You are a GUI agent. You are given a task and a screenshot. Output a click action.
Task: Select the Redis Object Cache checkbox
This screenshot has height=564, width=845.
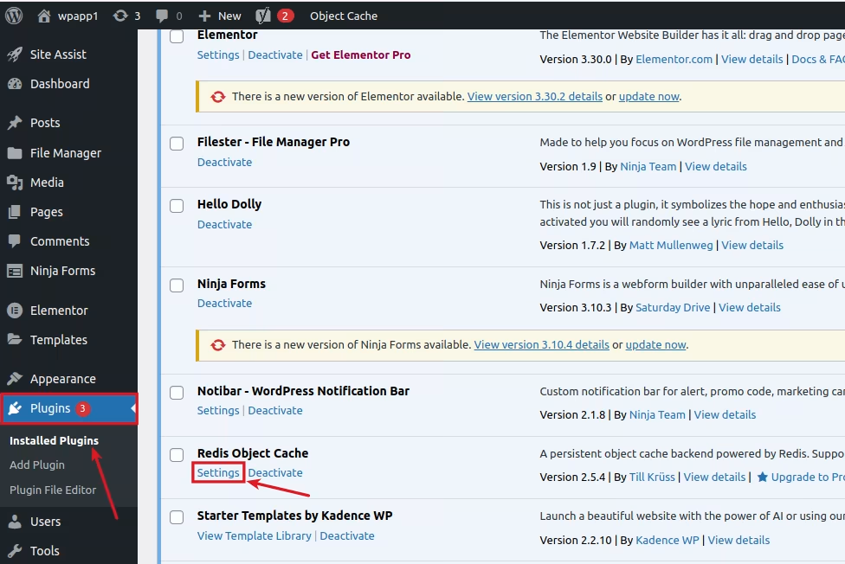coord(177,455)
